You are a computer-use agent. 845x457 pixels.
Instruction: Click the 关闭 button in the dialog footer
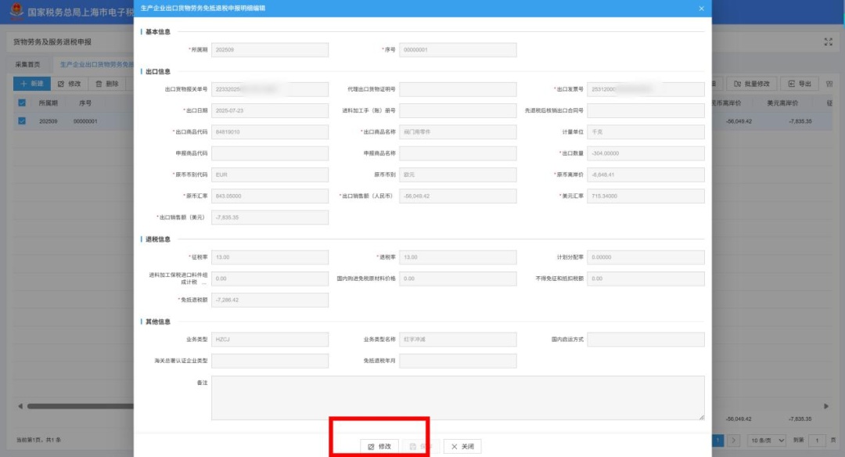pyautogui.click(x=462, y=446)
